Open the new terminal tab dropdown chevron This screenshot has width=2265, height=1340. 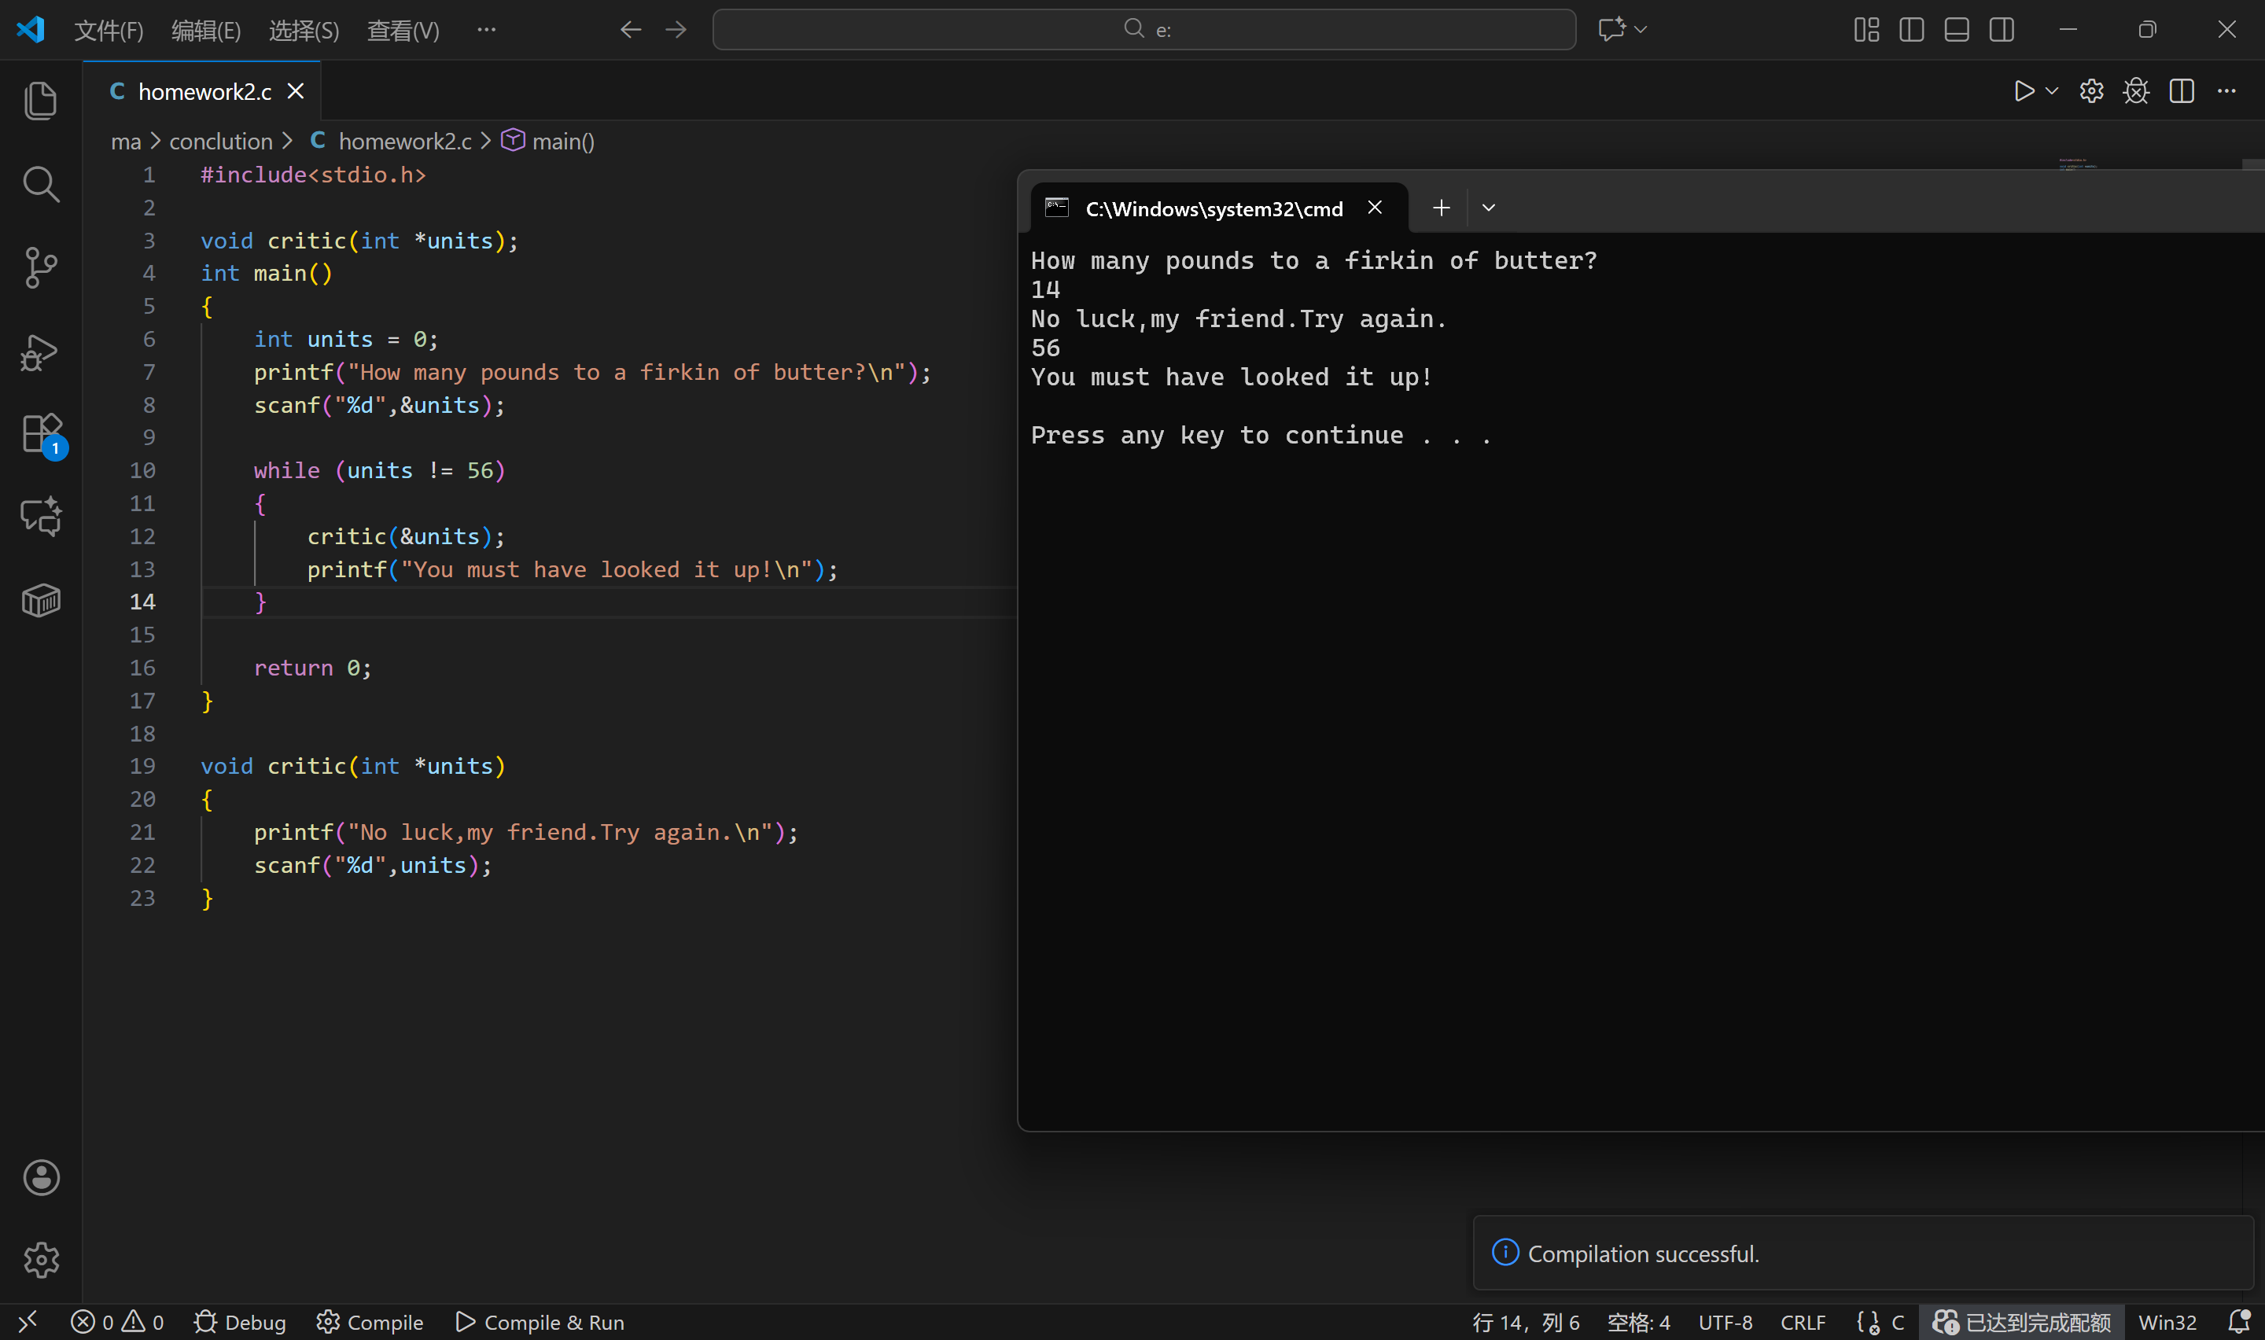coord(1489,208)
